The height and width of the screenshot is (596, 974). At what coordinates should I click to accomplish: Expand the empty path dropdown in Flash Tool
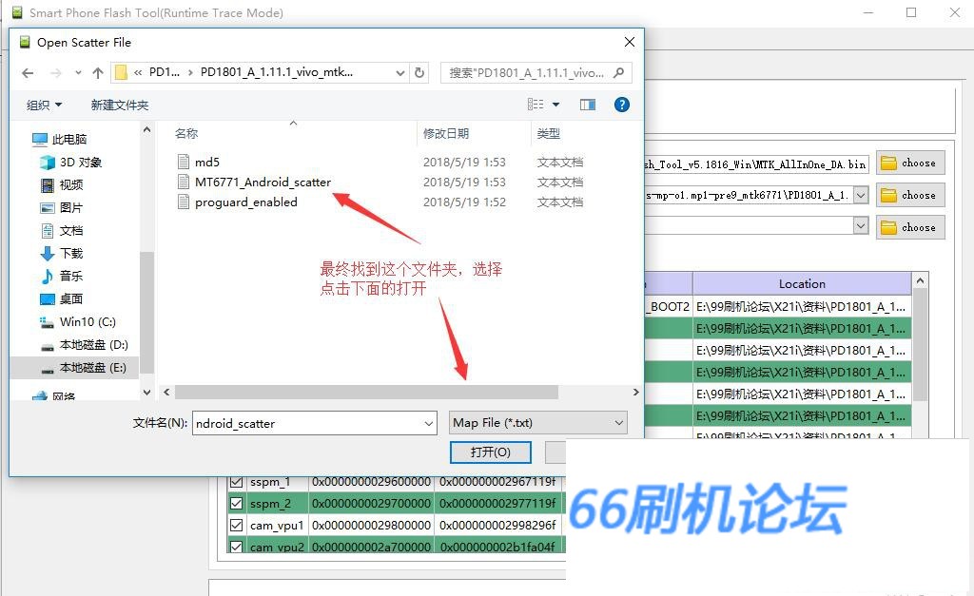[861, 224]
